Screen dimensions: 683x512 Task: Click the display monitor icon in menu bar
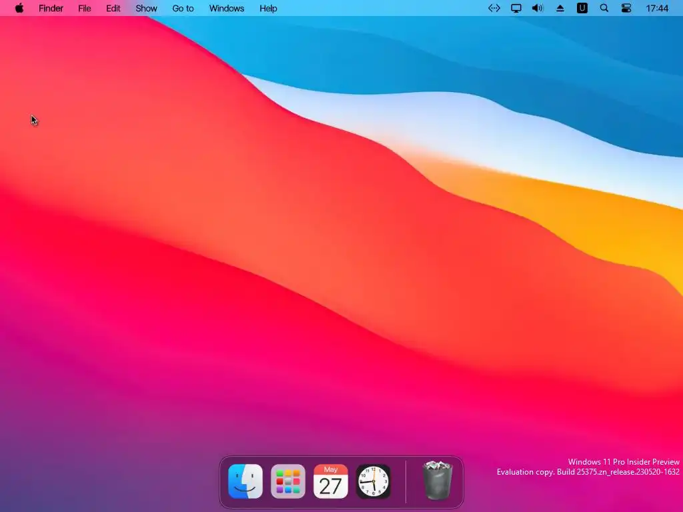[516, 8]
